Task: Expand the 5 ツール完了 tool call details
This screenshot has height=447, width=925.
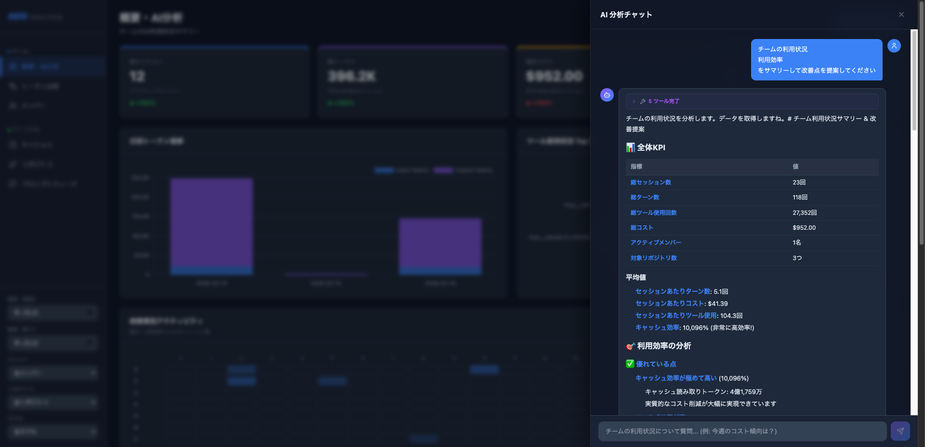Action: pyautogui.click(x=634, y=101)
